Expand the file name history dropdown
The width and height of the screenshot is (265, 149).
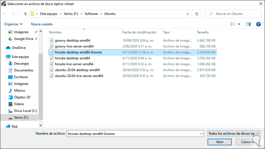[201, 134]
